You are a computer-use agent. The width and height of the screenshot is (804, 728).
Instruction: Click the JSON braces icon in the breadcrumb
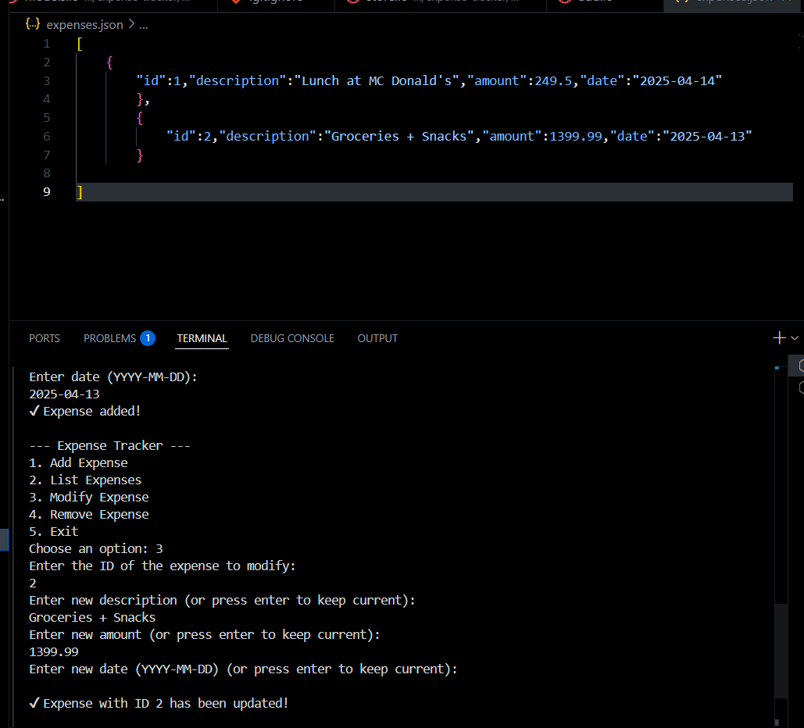(33, 24)
